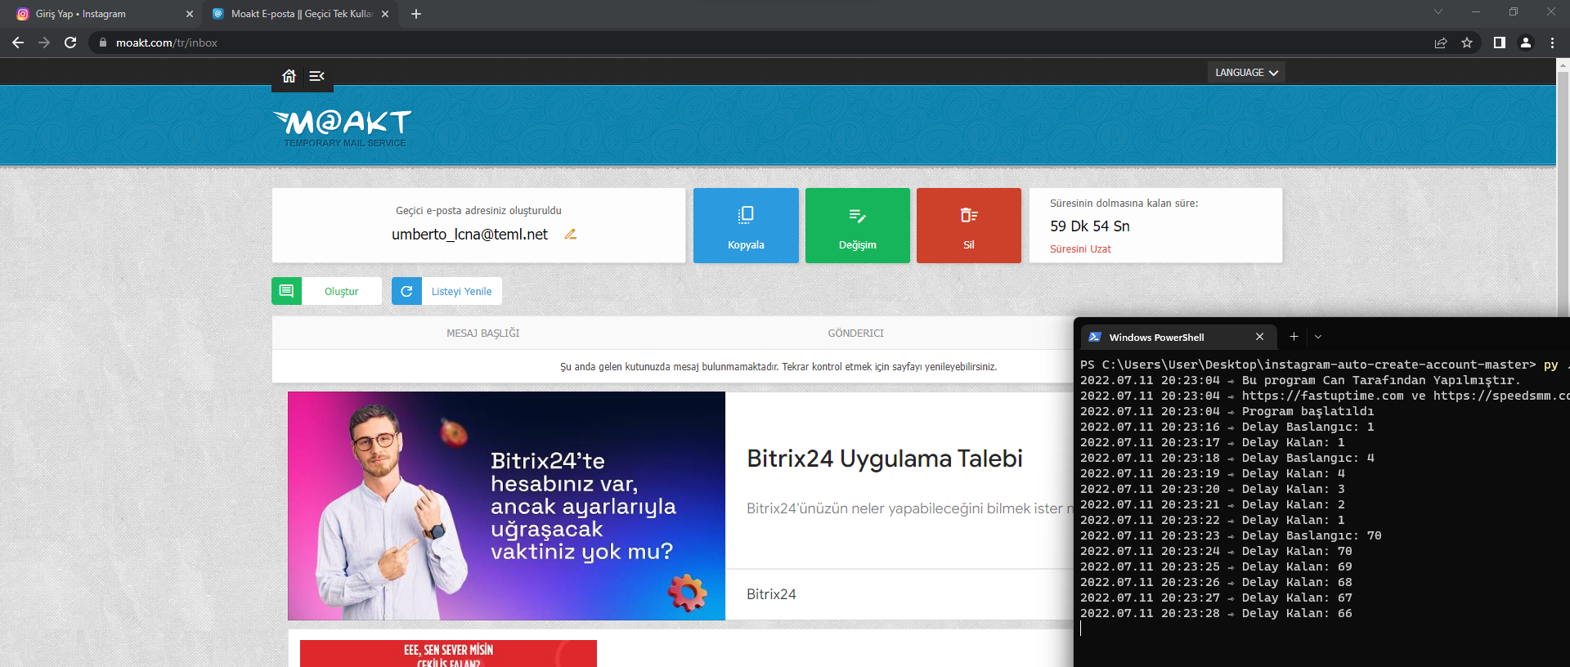Click the Oluştur button label
This screenshot has height=667, width=1570.
341,292
